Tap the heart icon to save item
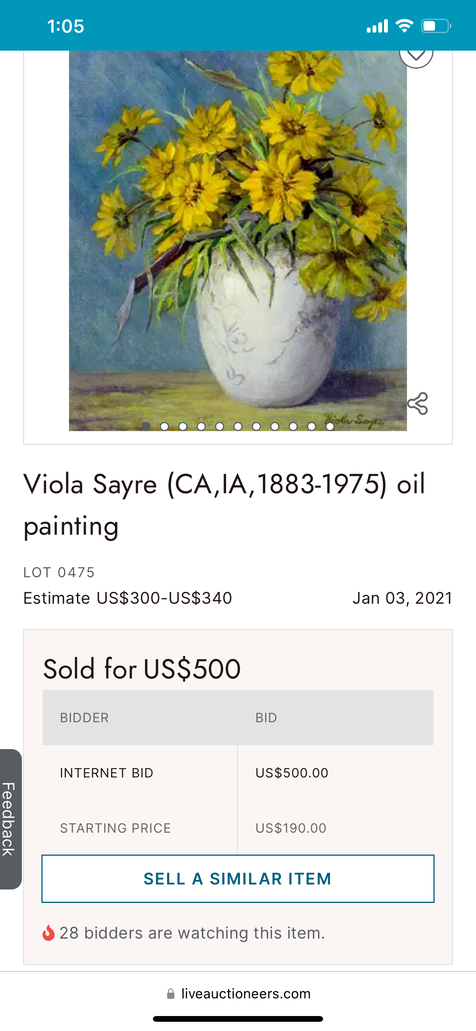Image resolution: width=476 pixels, height=1031 pixels. coord(416,54)
